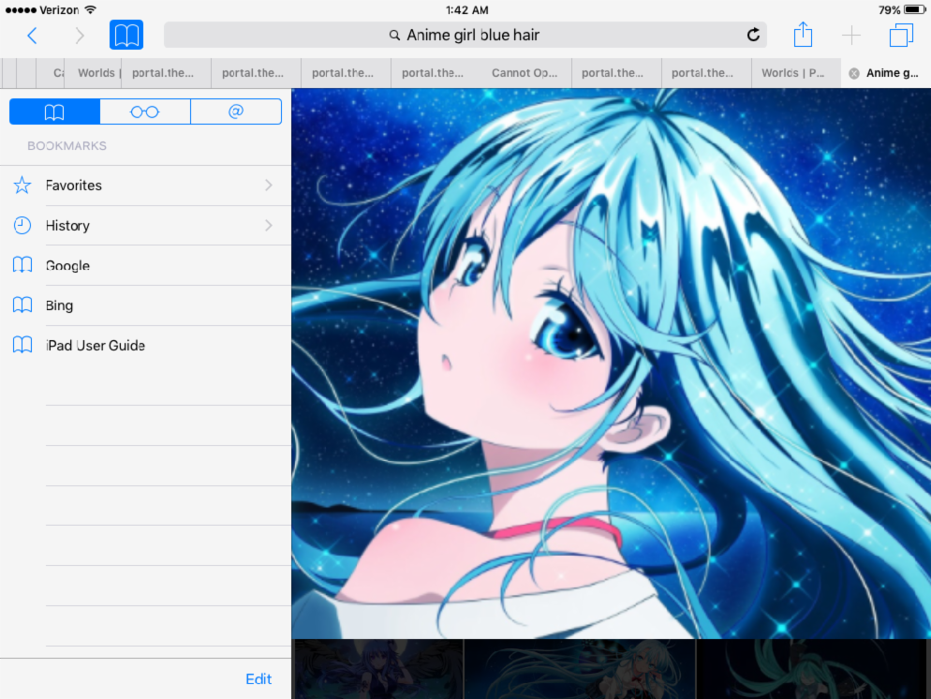Switch to the active Anime g... tab
The width and height of the screenshot is (931, 699).
pyautogui.click(x=886, y=73)
